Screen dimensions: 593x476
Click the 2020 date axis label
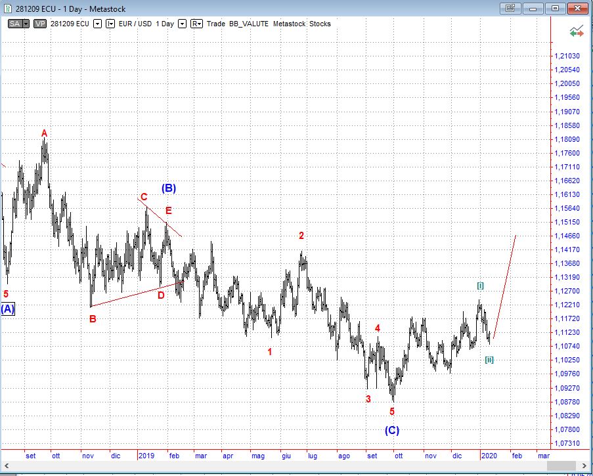489,456
